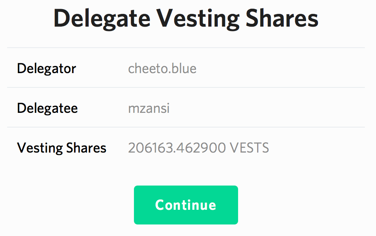Click the word Shares in the row label
376x236 pixels.
86,148
